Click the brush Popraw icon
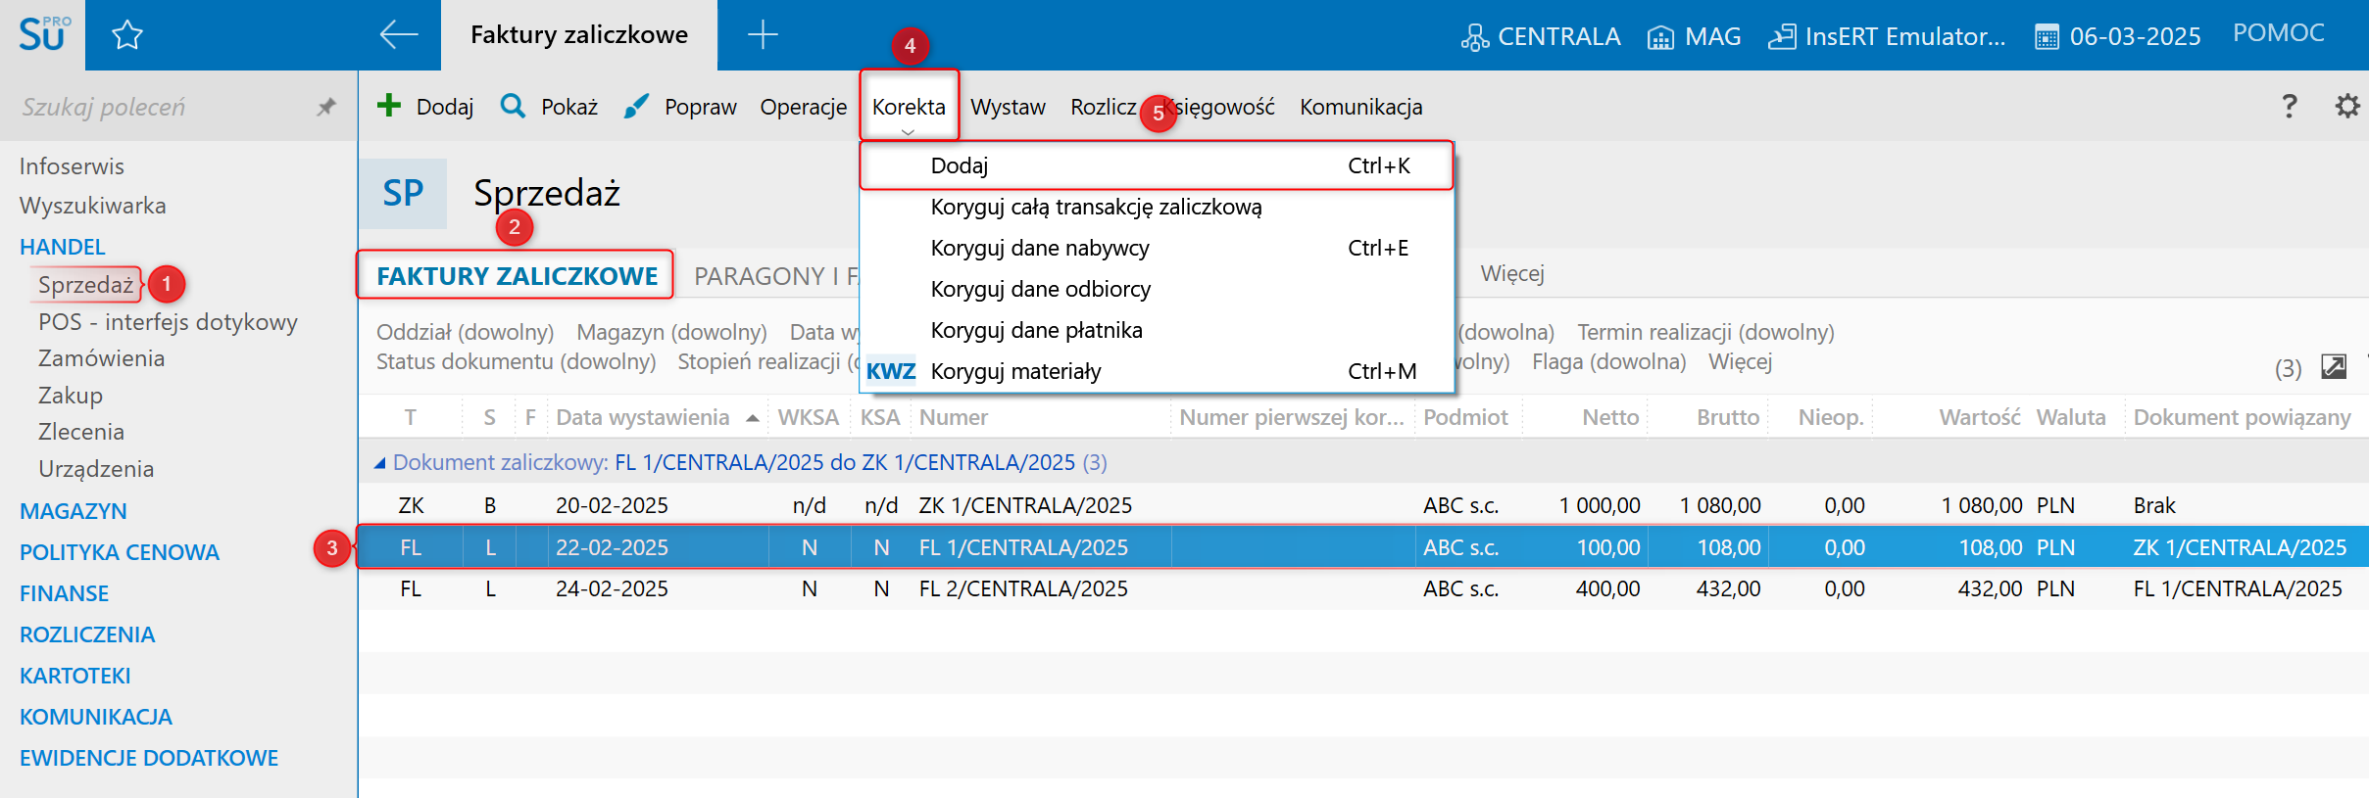Viewport: 2369px width, 798px height. click(x=636, y=105)
